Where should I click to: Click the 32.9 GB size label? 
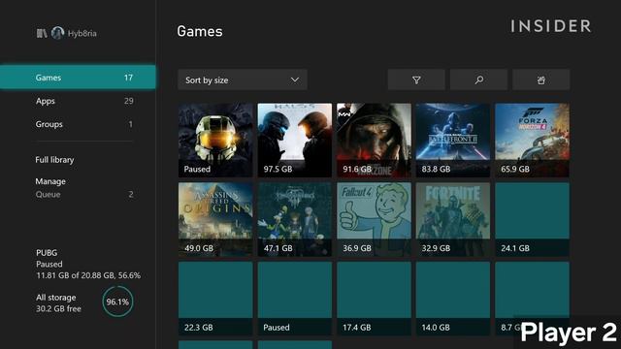(436, 248)
